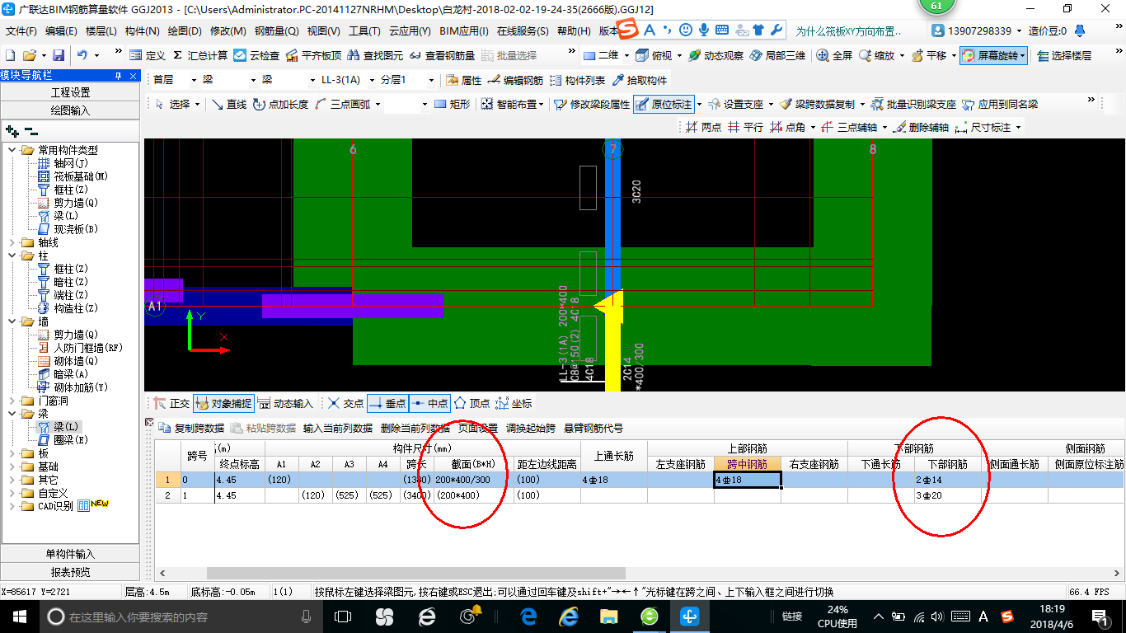Open the 文件(F) menu

[21, 31]
